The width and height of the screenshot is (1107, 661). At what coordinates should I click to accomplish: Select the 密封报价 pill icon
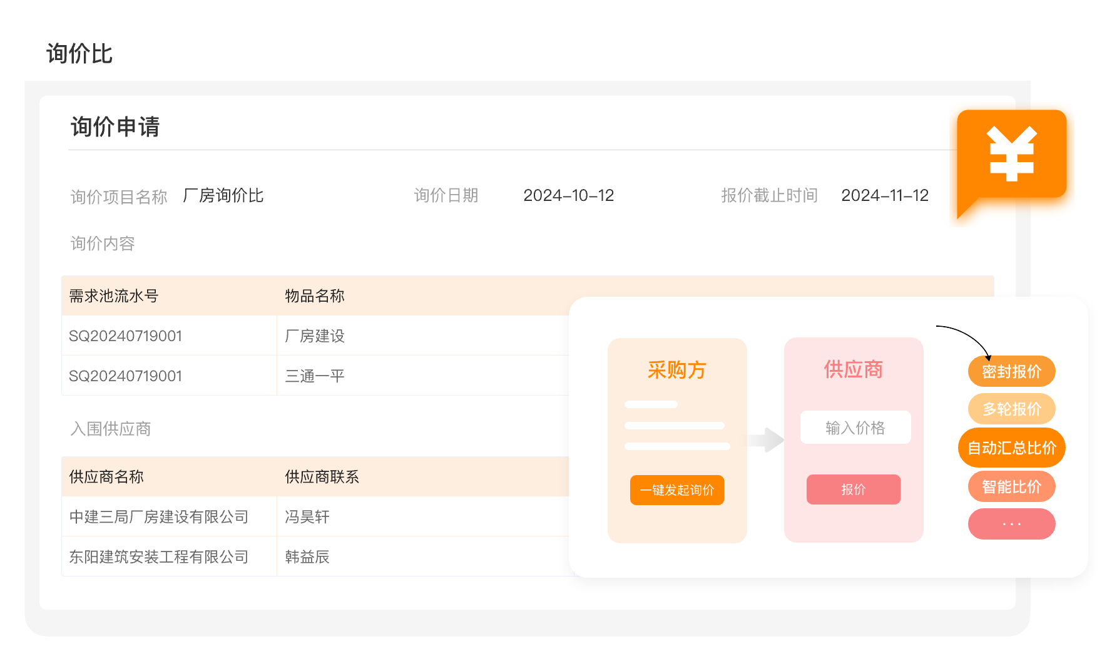pyautogui.click(x=1011, y=371)
